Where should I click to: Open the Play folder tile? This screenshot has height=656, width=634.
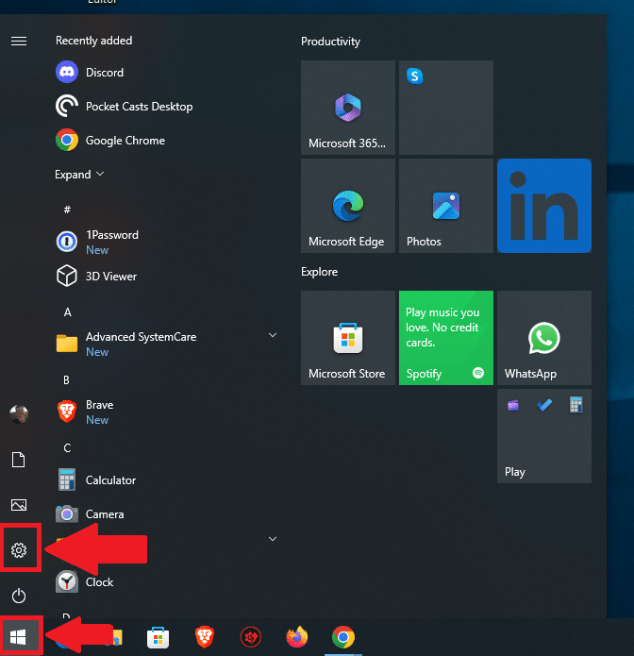[544, 436]
